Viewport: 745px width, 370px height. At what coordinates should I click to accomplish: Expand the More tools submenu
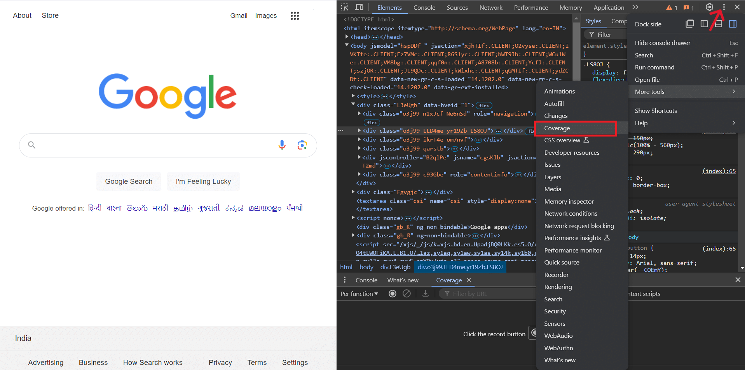coord(686,92)
